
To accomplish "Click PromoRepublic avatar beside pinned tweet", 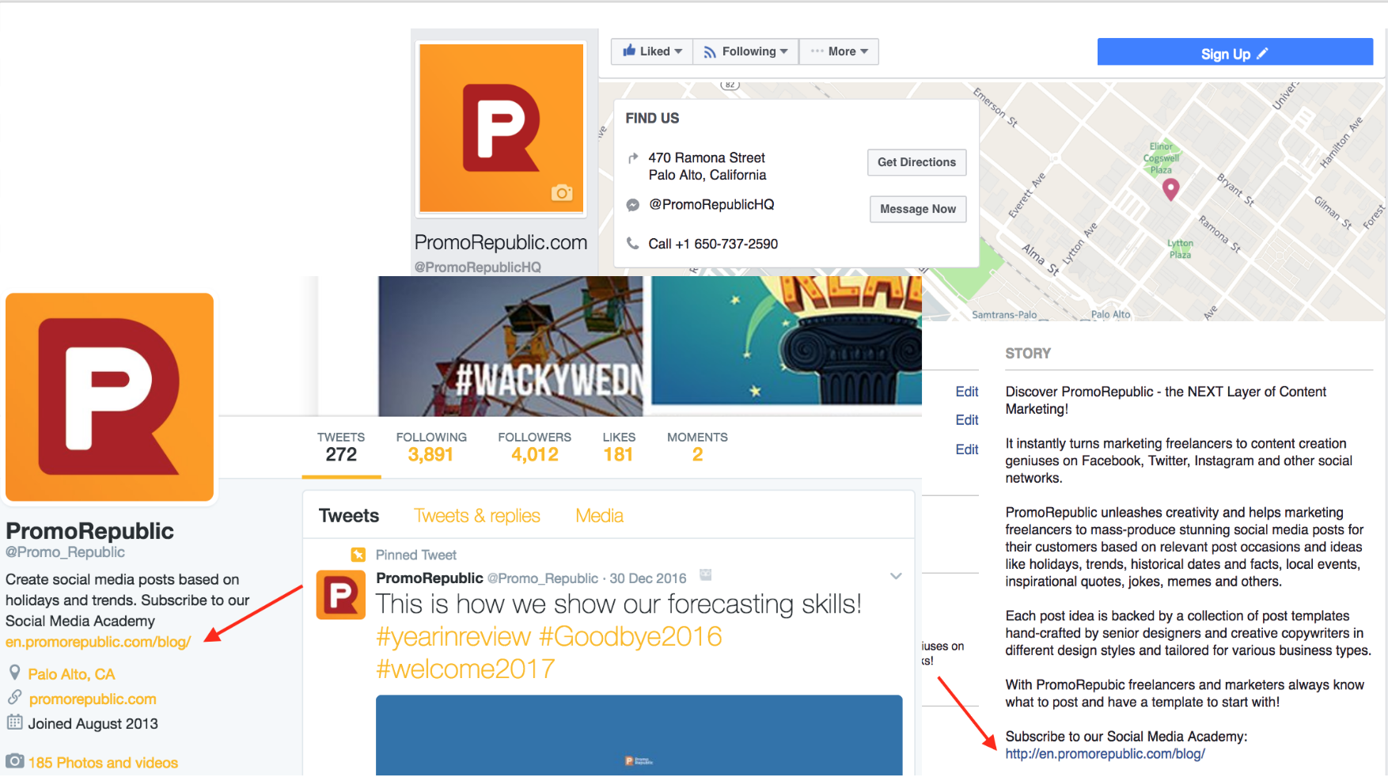I will pyautogui.click(x=341, y=594).
